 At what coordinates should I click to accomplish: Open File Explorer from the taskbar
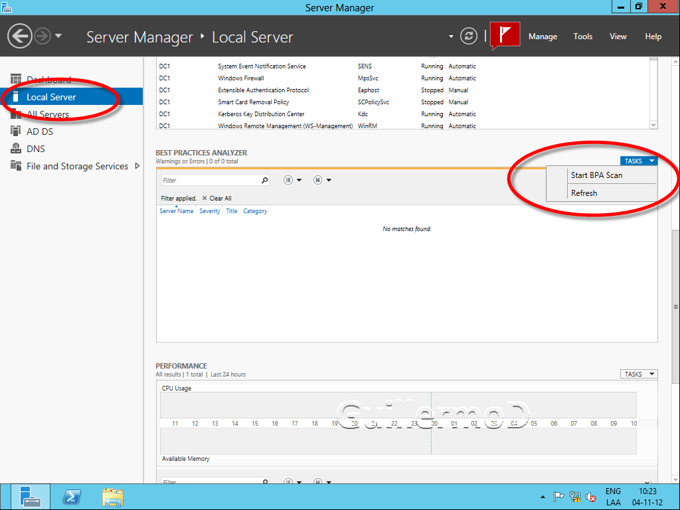(x=112, y=497)
